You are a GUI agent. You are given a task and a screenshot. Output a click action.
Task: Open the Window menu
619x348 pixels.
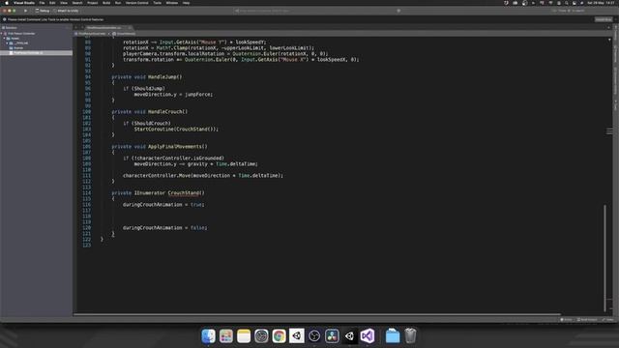[x=172, y=3]
